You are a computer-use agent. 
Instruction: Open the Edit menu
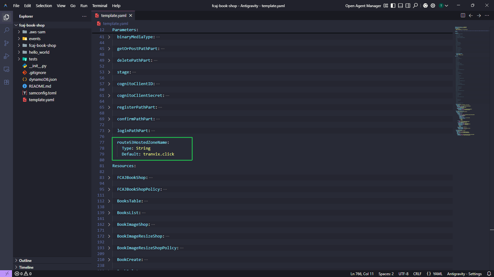pyautogui.click(x=27, y=6)
